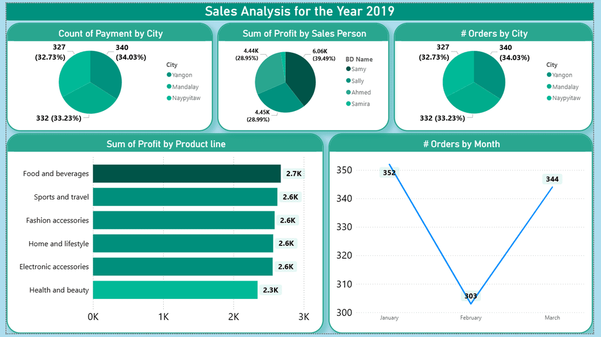Screen dimensions: 601x337
Task: Select the Sports and travel bar
Action: pyautogui.click(x=185, y=197)
